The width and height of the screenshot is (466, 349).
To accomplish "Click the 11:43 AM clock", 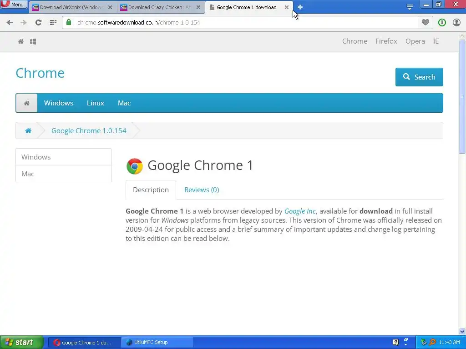I will click(x=449, y=342).
